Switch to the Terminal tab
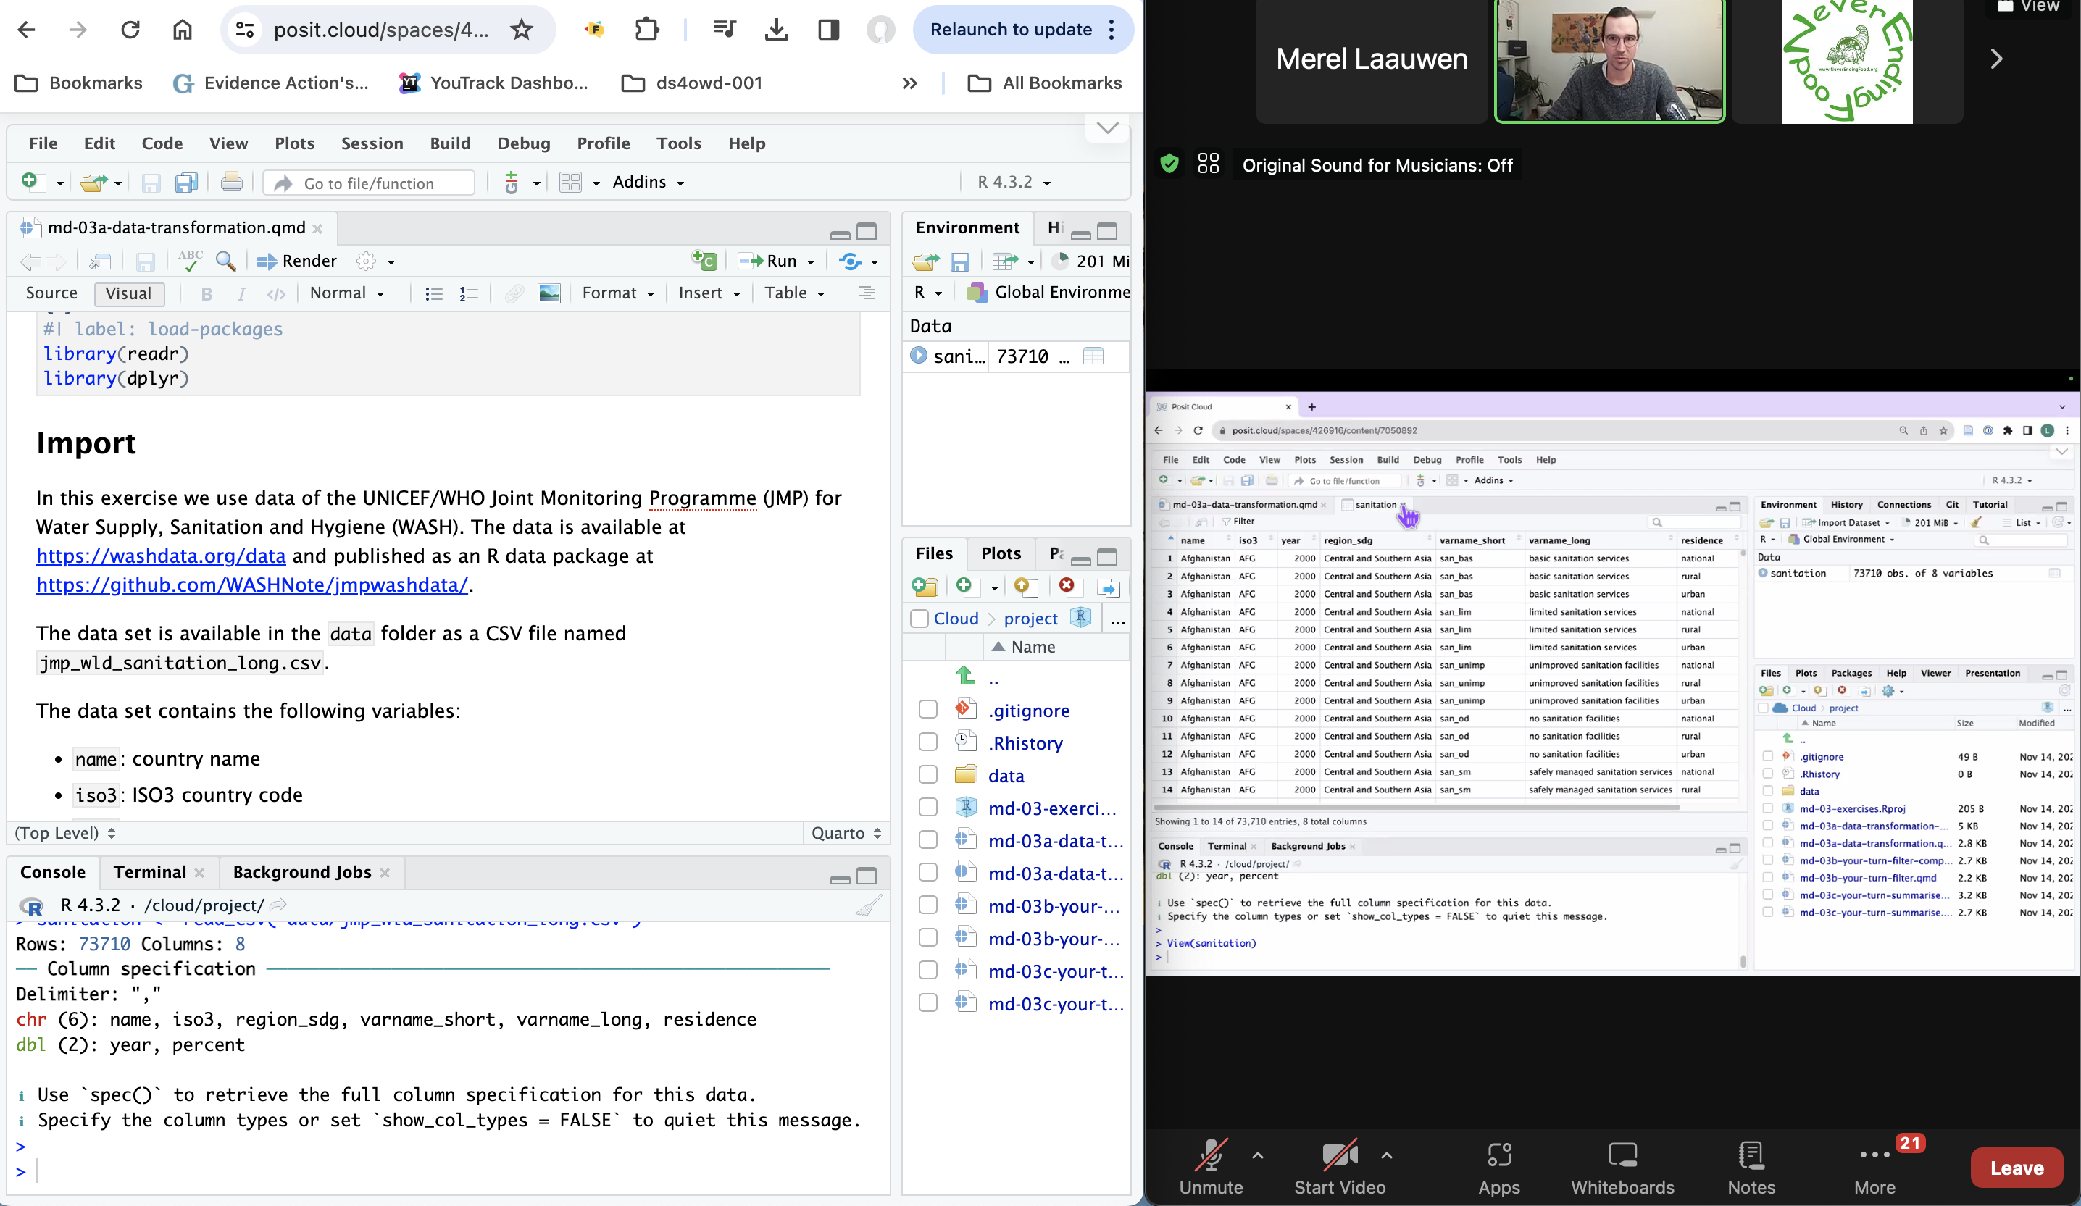 pos(149,873)
